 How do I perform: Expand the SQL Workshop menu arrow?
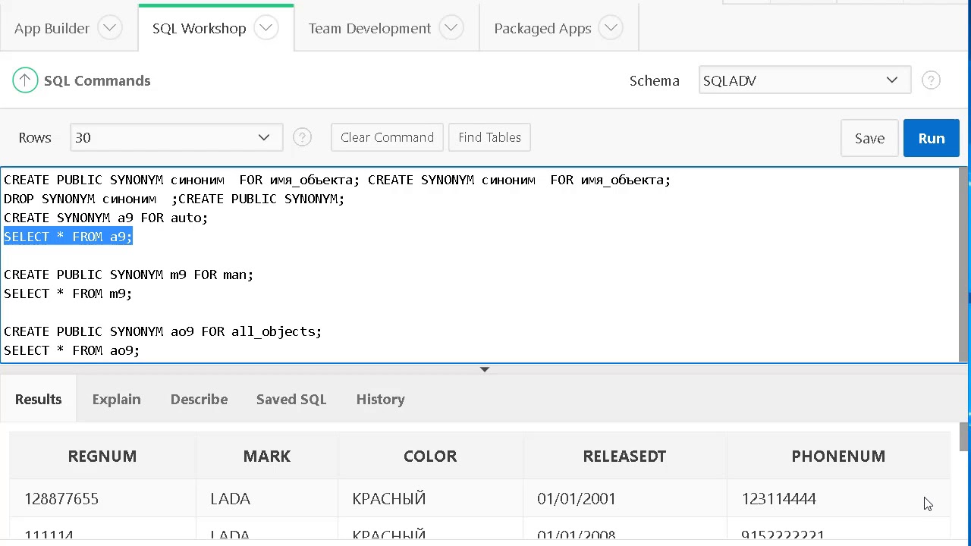[x=266, y=28]
